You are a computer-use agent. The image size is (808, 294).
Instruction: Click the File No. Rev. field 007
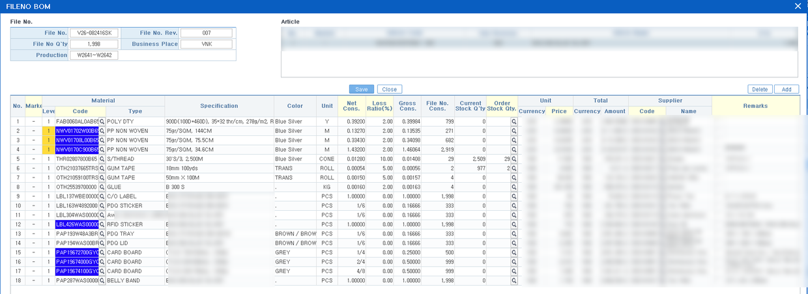[x=206, y=33]
